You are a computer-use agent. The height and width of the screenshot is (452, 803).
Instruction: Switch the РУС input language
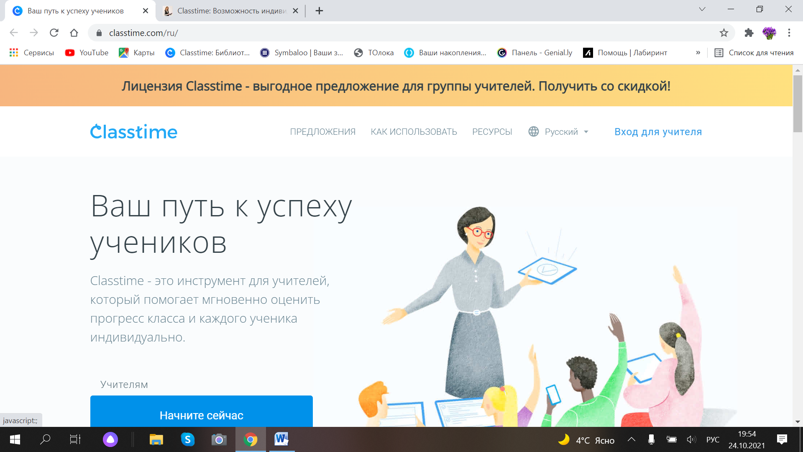[713, 440]
